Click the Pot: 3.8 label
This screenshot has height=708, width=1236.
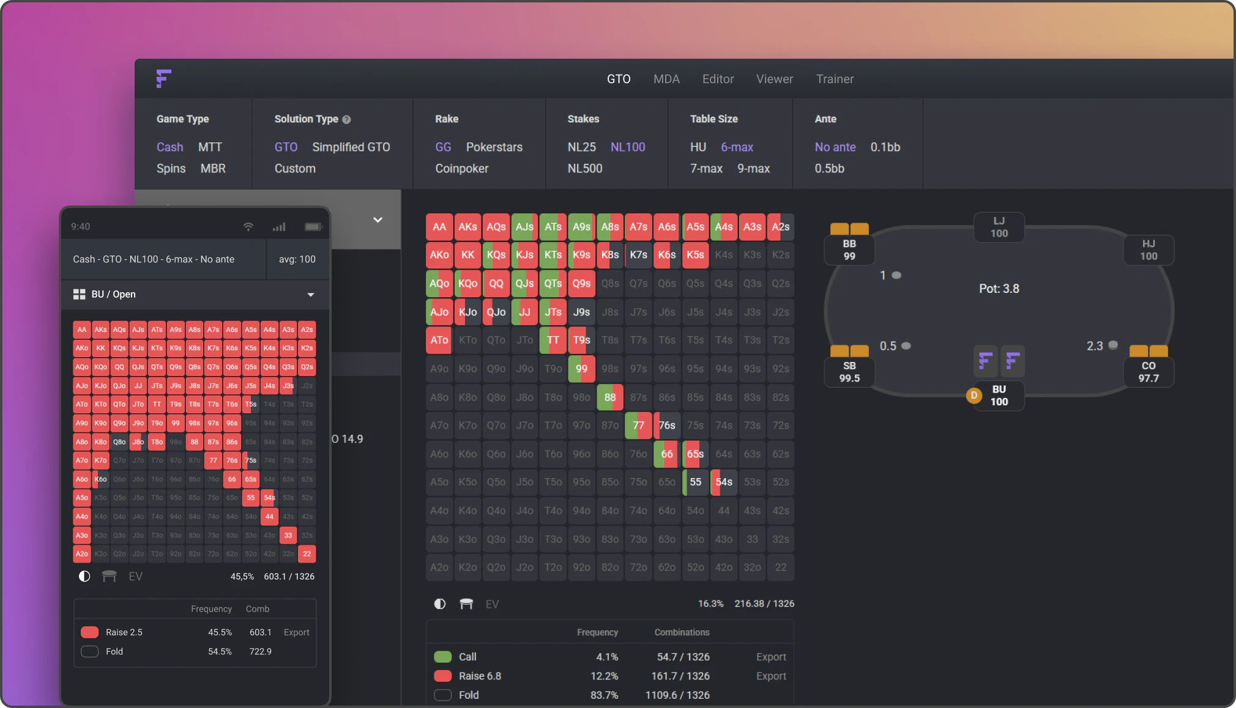999,289
